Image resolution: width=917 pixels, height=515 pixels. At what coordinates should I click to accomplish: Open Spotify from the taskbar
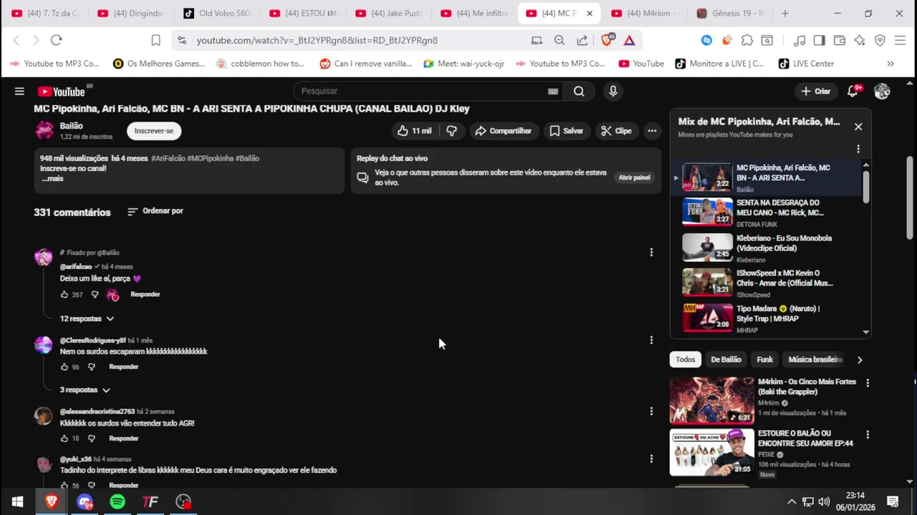117,501
